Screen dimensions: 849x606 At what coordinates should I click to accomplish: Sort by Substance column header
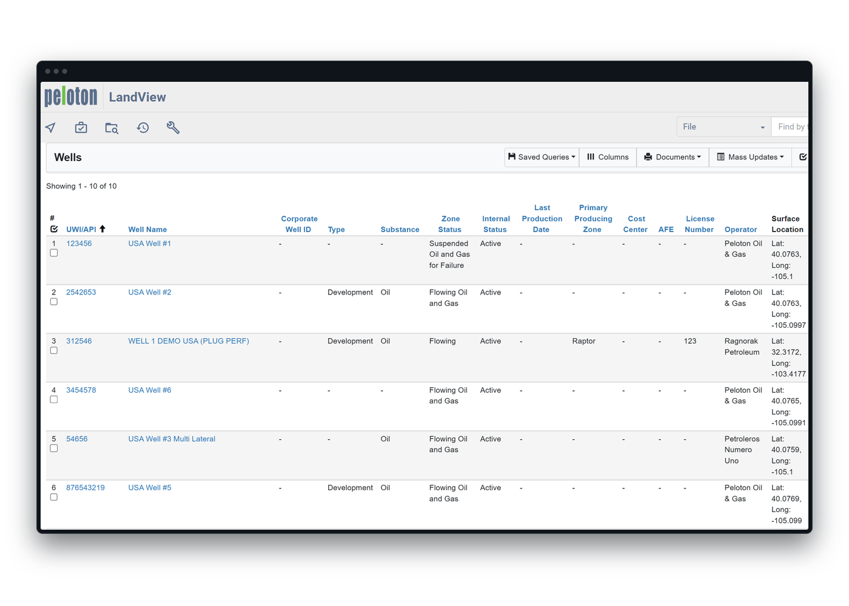pos(400,230)
